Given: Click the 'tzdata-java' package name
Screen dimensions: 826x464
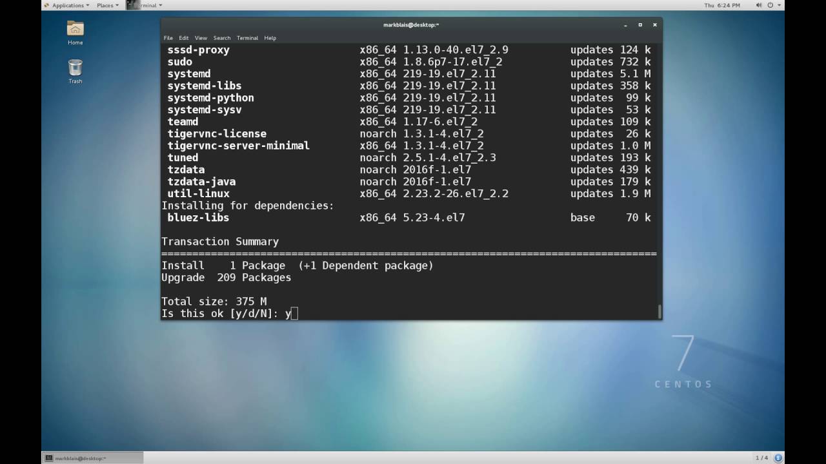Looking at the screenshot, I should pos(202,182).
